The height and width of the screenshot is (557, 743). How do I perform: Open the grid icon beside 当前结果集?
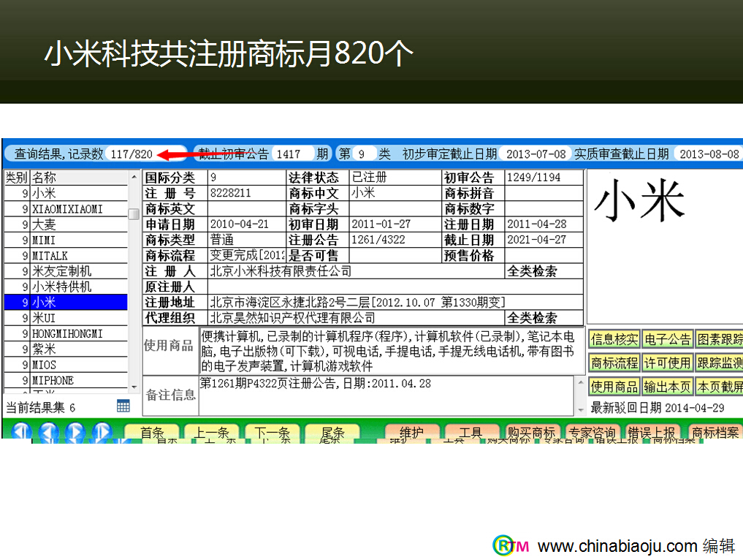click(x=123, y=406)
